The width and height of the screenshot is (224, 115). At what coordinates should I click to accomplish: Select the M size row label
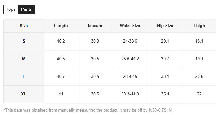click(24, 59)
